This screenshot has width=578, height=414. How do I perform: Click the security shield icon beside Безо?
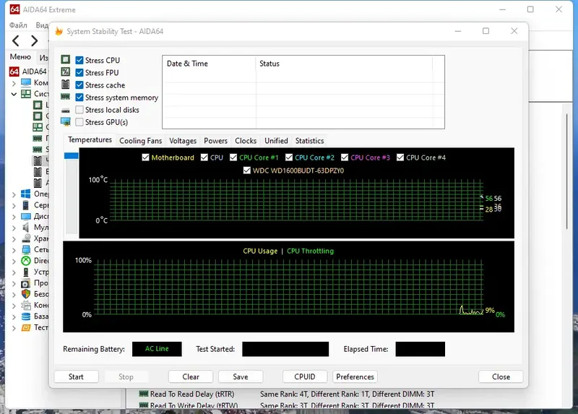click(26, 294)
